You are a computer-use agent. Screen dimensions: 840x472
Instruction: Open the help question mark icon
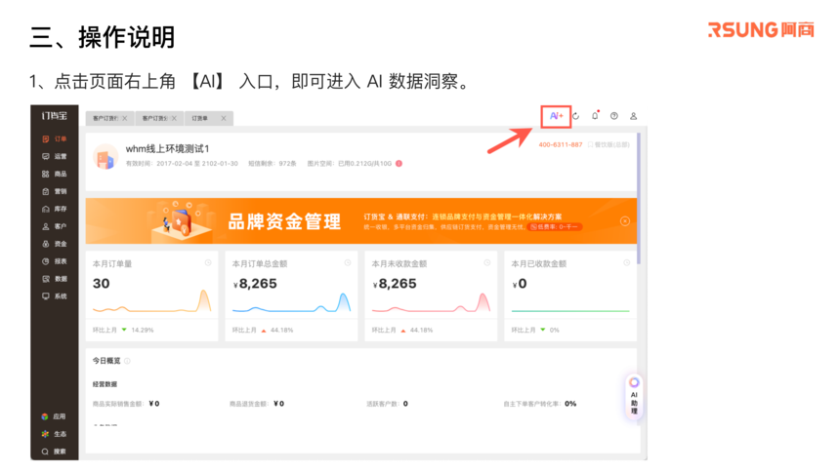(x=614, y=116)
